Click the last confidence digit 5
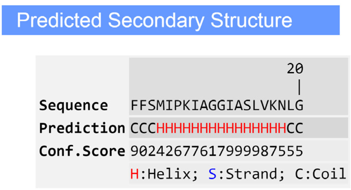Image resolution: width=351 pixels, height=190 pixels. [x=299, y=151]
